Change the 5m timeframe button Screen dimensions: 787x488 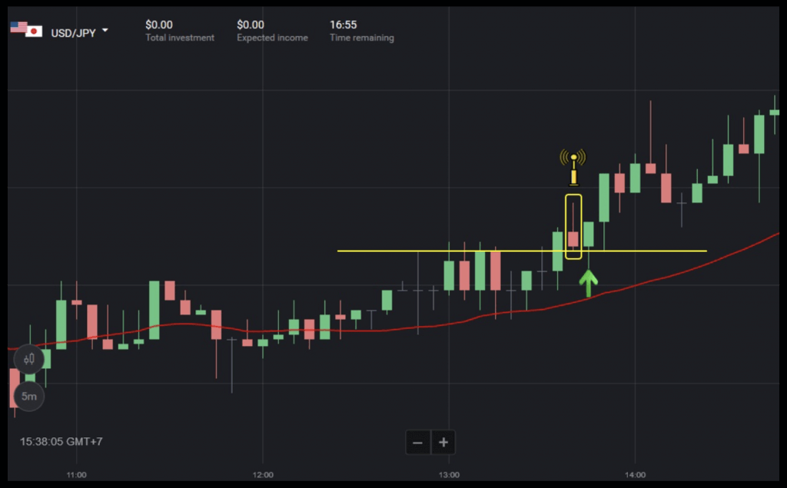(29, 396)
